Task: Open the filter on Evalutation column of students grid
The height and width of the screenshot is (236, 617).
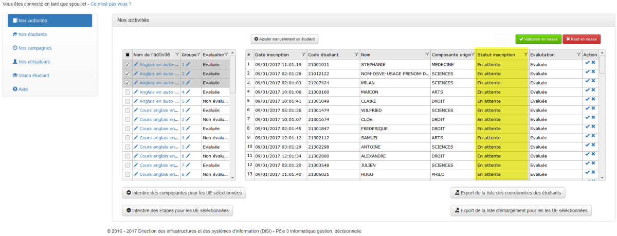Action: [578, 55]
